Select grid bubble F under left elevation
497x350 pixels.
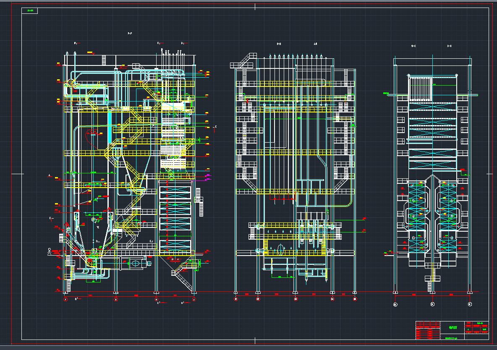pos(65,300)
